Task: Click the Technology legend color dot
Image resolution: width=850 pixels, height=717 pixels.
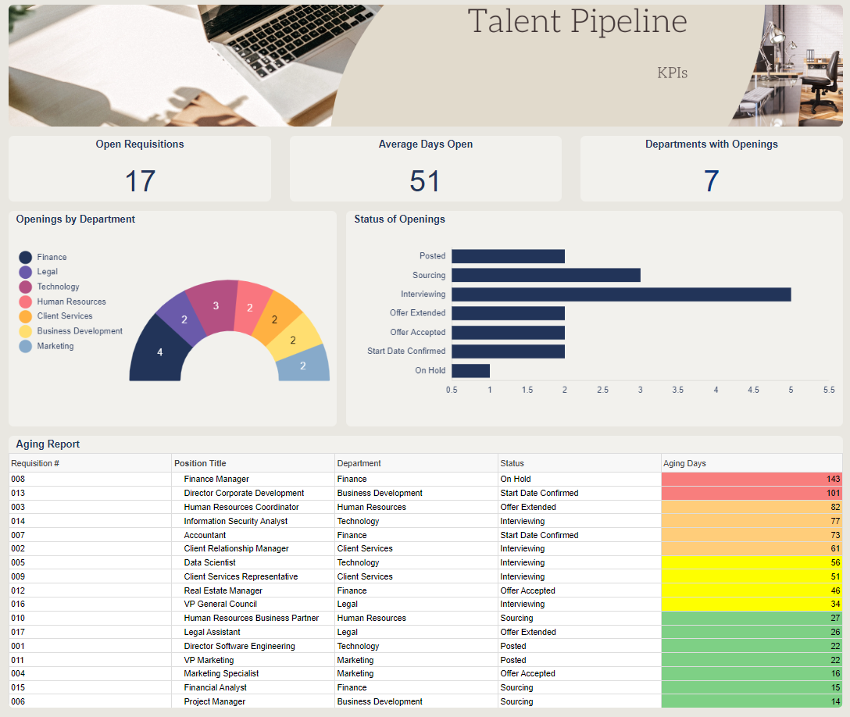Action: coord(26,287)
